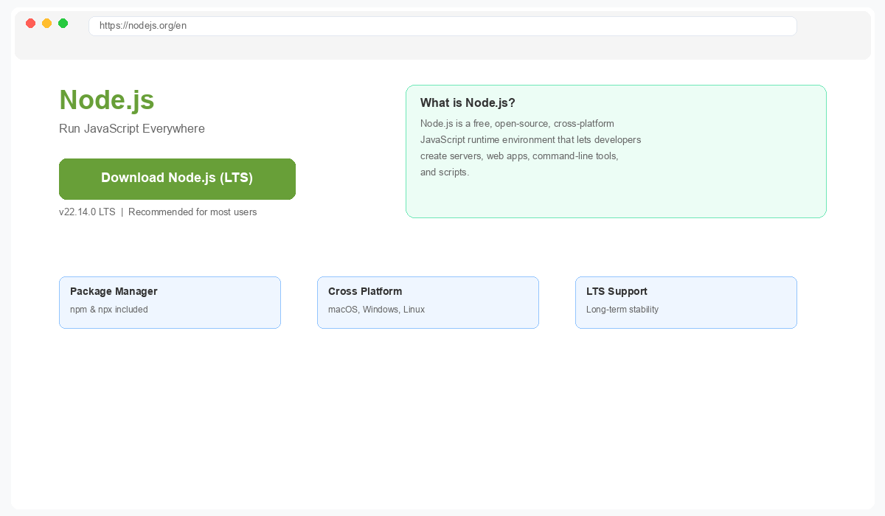
Task: Click the Download Node.js (LTS) button
Action: pyautogui.click(x=177, y=179)
